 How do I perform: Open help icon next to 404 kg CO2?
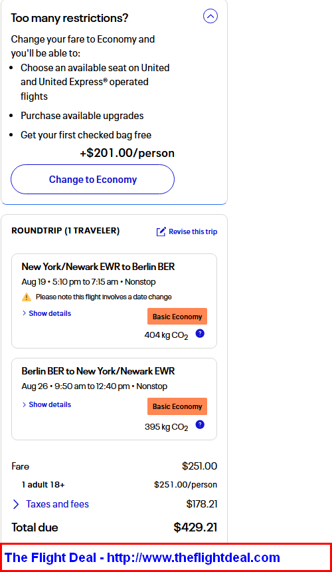(200, 333)
